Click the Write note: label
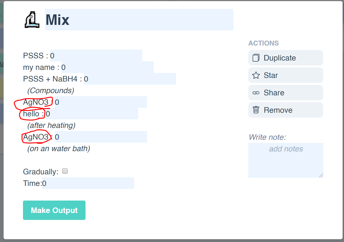The image size is (344, 242). tap(267, 137)
